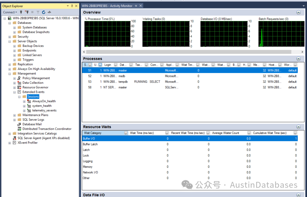Click the Database Mail icon
The height and width of the screenshot is (197, 307).
pyautogui.click(x=19, y=124)
